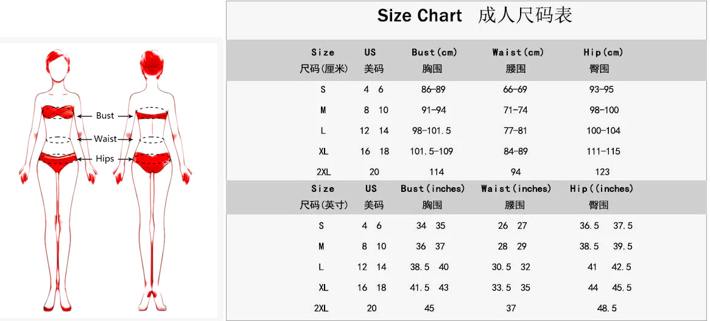This screenshot has height=321, width=710.
Task: Select the Hip(cm) column header
Action: pos(603,52)
